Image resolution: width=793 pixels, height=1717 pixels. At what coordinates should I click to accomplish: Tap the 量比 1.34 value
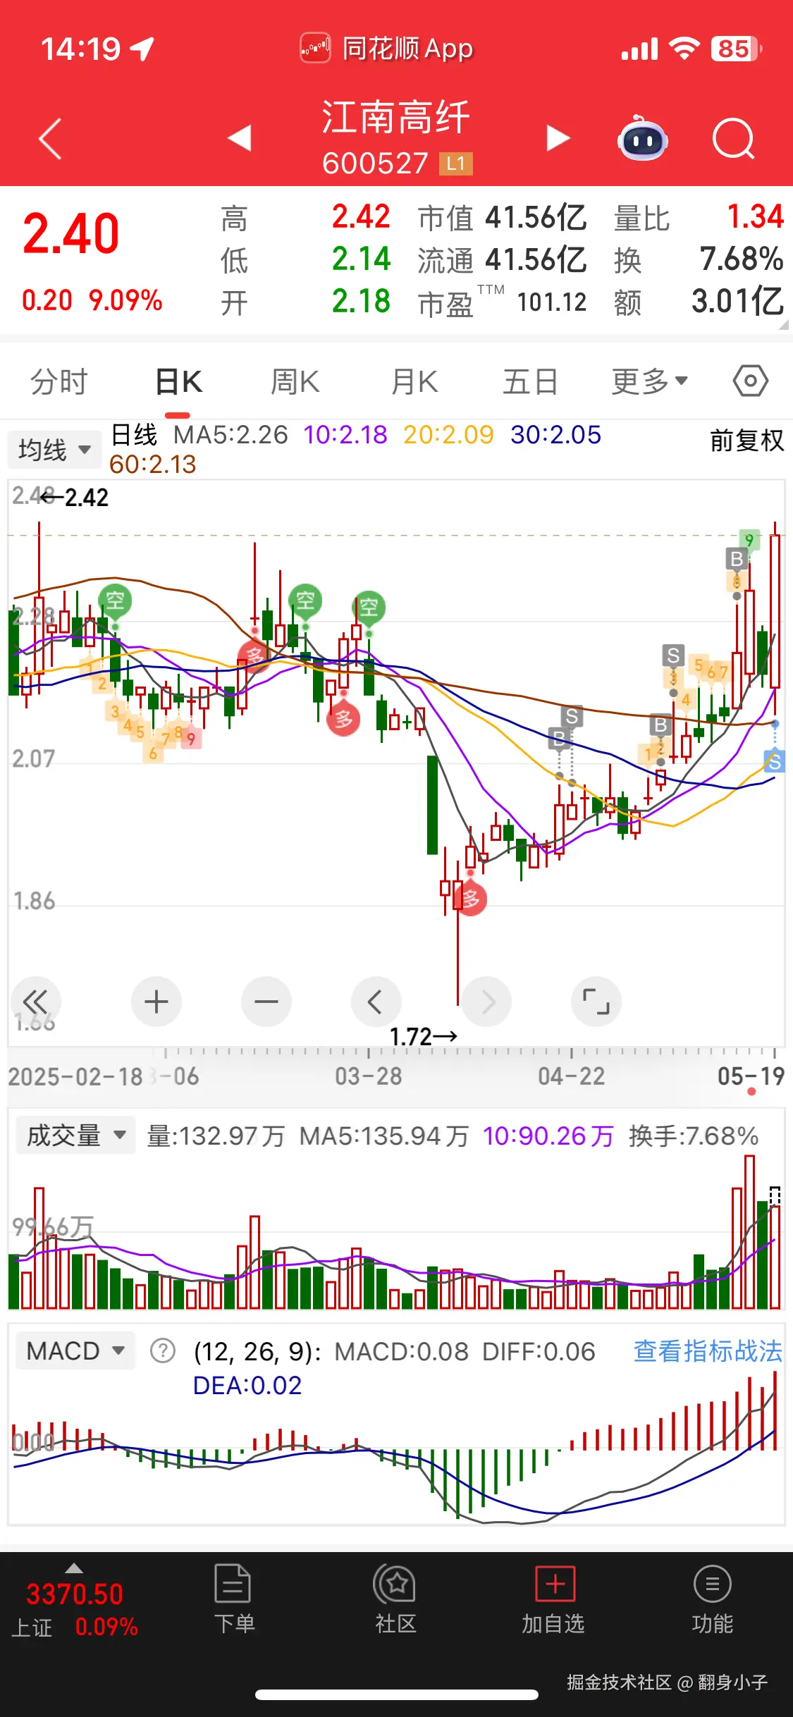coord(699,218)
